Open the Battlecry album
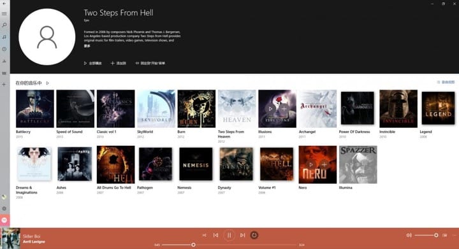This screenshot has width=459, height=249. pyautogui.click(x=35, y=109)
